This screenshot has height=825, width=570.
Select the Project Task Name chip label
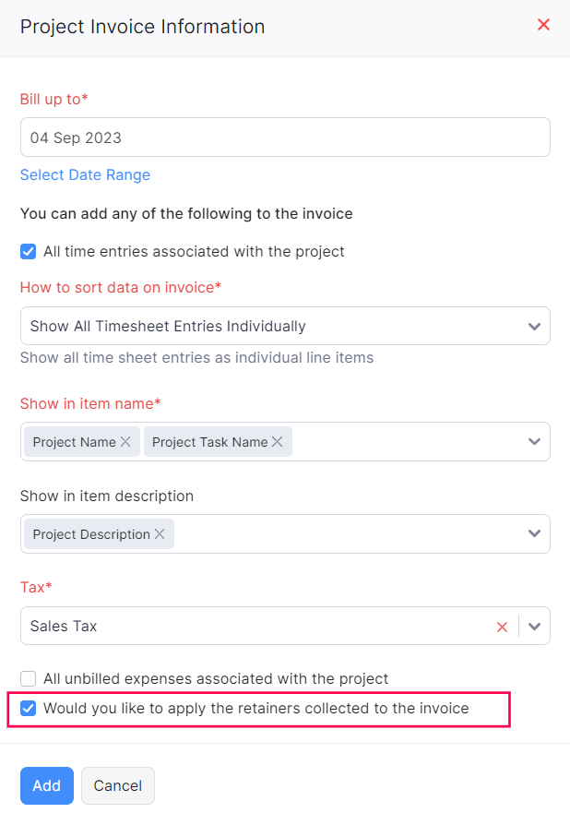[211, 441]
